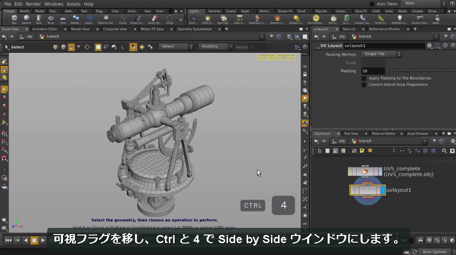
Task: Select the Sky Light shelf tool
Action: pyautogui.click(x=333, y=20)
